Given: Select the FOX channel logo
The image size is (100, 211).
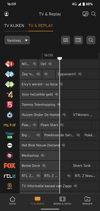Looking at the screenshot, I should click(10, 166).
